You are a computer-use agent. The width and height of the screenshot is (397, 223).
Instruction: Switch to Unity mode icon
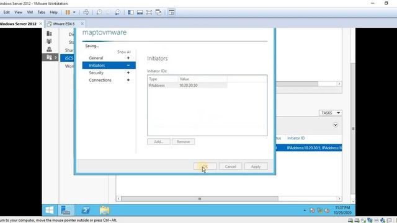pyautogui.click(x=158, y=12)
